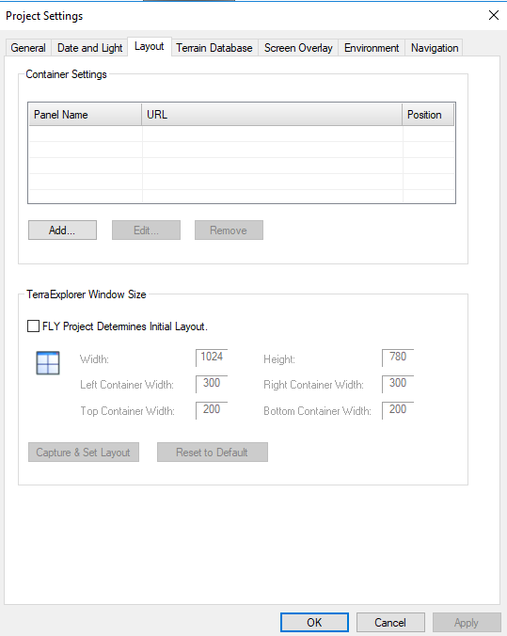Focus the Bottom Container Width field
Screen dimensions: 507x636
pos(398,410)
